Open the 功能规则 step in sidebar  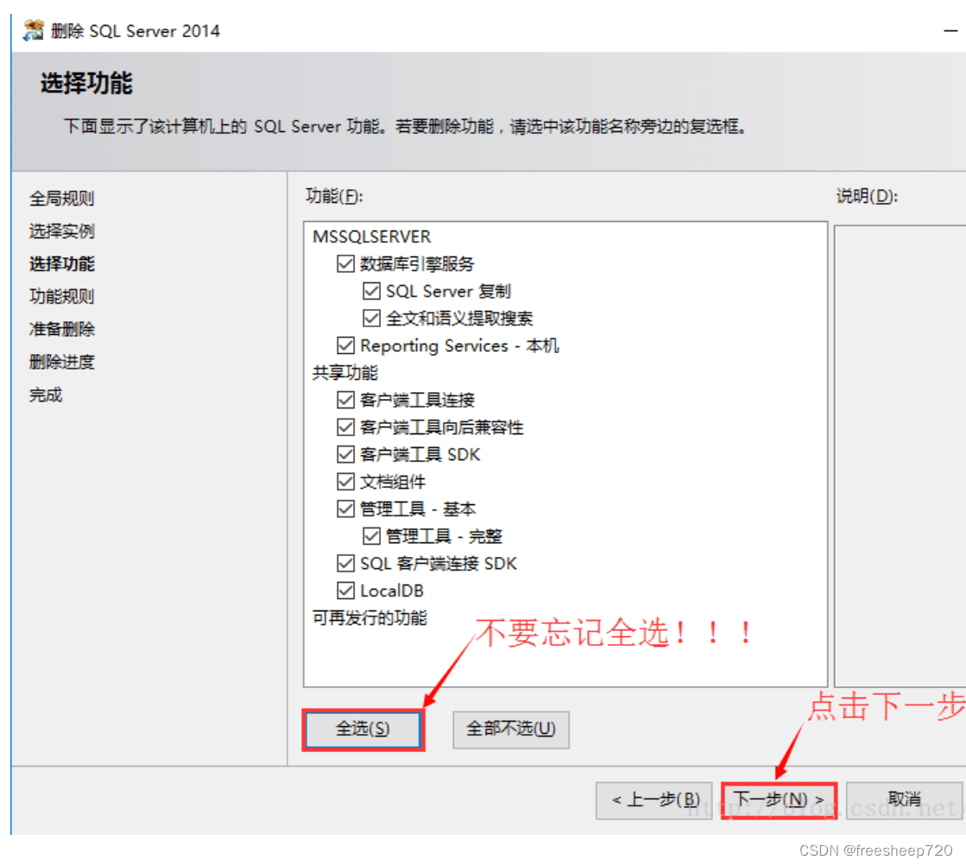click(x=61, y=296)
